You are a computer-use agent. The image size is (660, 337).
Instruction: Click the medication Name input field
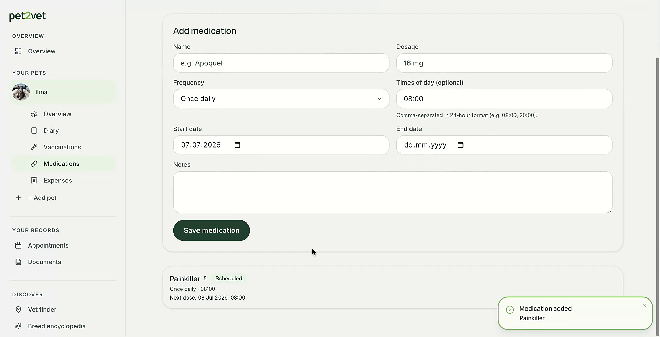281,63
